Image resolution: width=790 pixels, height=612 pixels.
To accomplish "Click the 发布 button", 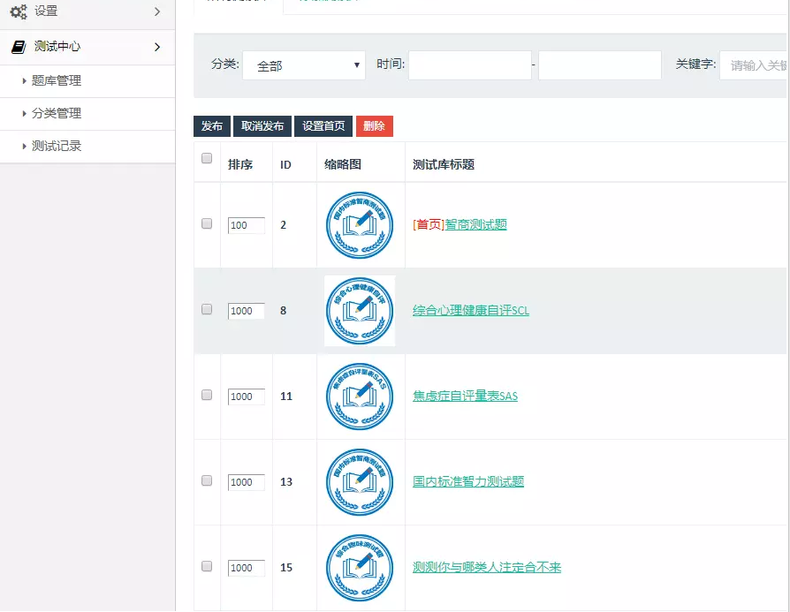I will click(x=212, y=126).
